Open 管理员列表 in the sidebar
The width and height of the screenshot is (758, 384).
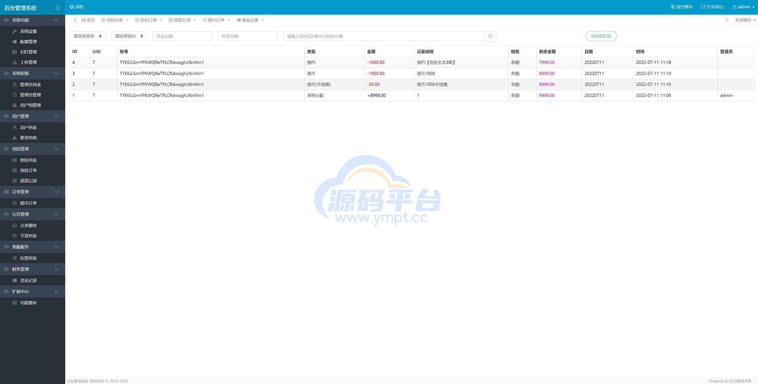[33, 85]
